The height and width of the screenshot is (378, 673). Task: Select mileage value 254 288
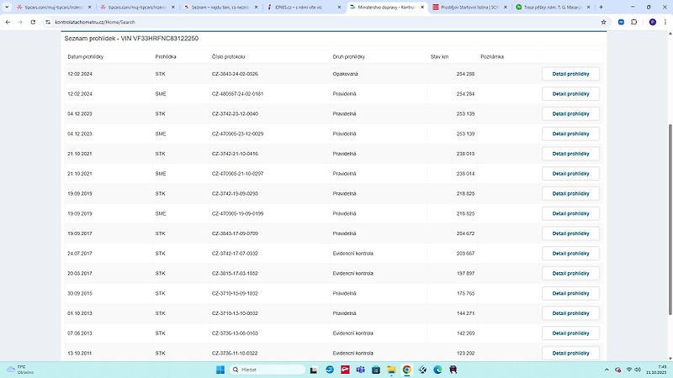point(465,74)
